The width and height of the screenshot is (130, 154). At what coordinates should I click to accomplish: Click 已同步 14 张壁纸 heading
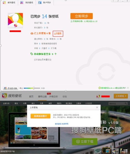[44, 16]
